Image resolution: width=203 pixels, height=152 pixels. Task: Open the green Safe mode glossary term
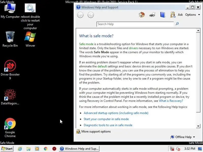tap(86, 44)
